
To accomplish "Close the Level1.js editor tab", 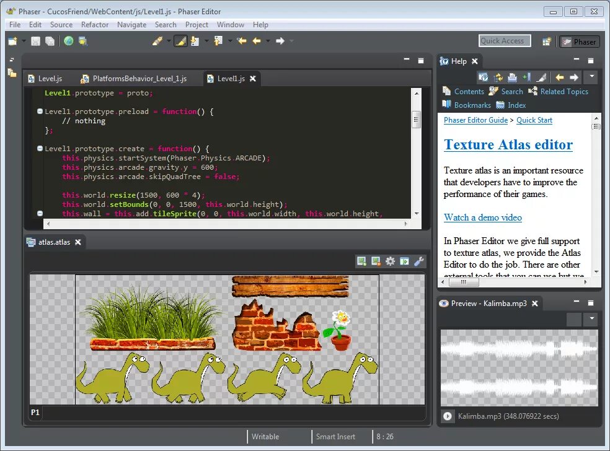I will [253, 79].
